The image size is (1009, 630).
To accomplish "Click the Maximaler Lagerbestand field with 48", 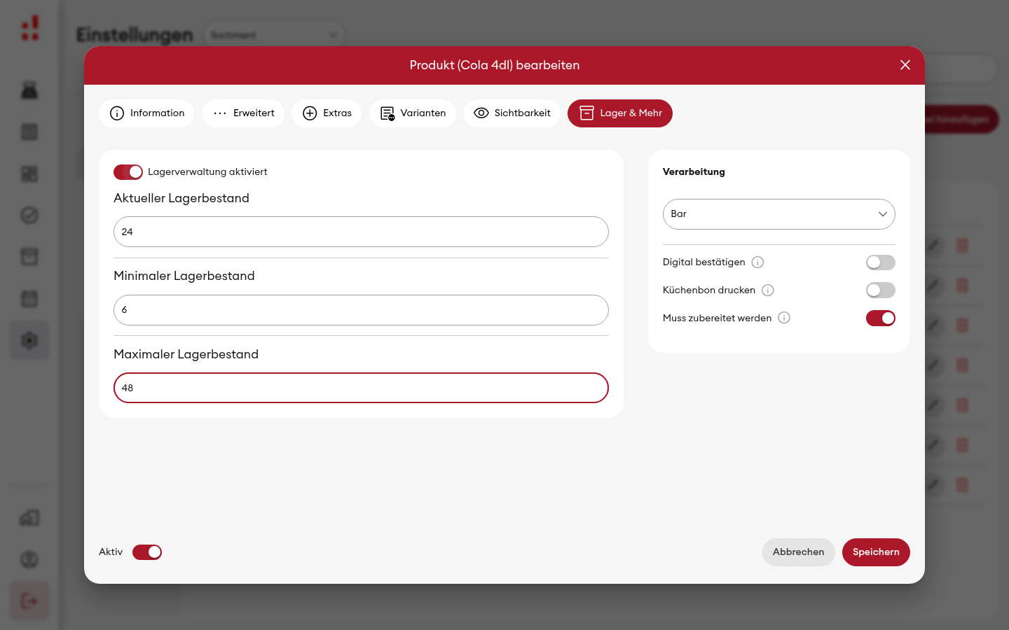I will point(361,388).
